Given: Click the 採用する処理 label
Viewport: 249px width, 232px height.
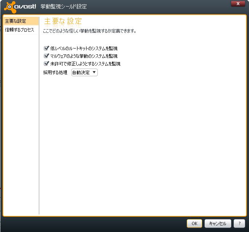Looking at the screenshot, I should pyautogui.click(x=55, y=73).
